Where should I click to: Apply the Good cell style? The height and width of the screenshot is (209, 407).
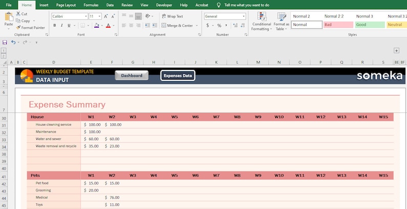click(370, 25)
